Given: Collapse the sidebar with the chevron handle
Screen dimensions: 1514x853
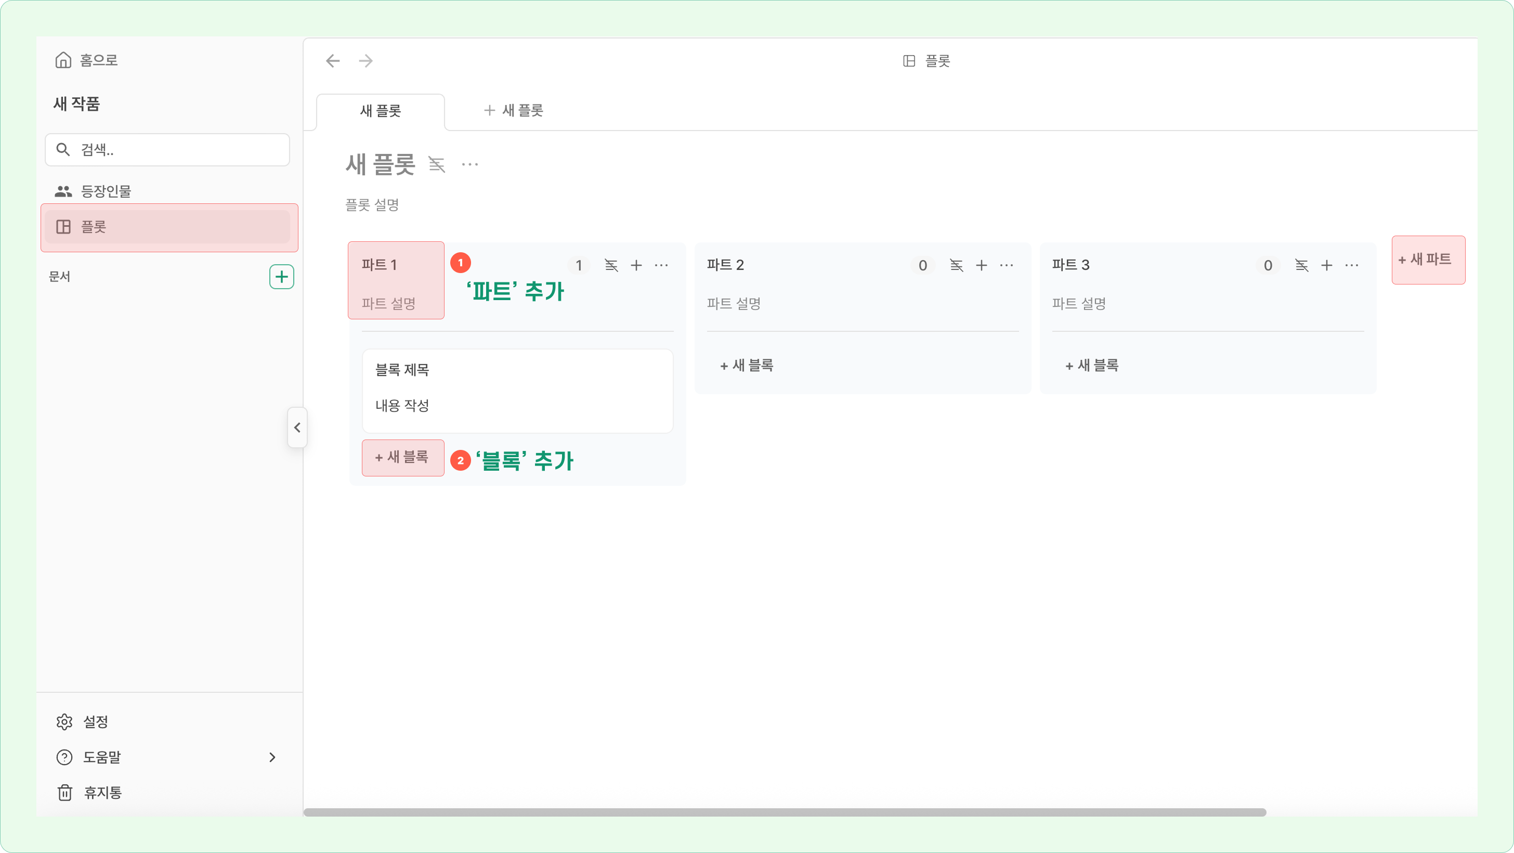Looking at the screenshot, I should click(x=297, y=428).
